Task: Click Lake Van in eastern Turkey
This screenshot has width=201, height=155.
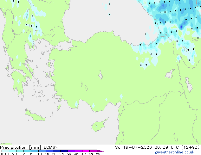Action: tap(170, 74)
